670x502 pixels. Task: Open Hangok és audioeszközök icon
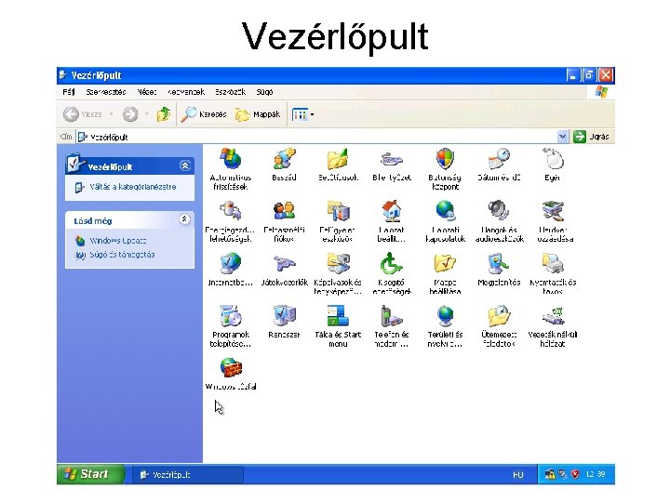click(499, 211)
